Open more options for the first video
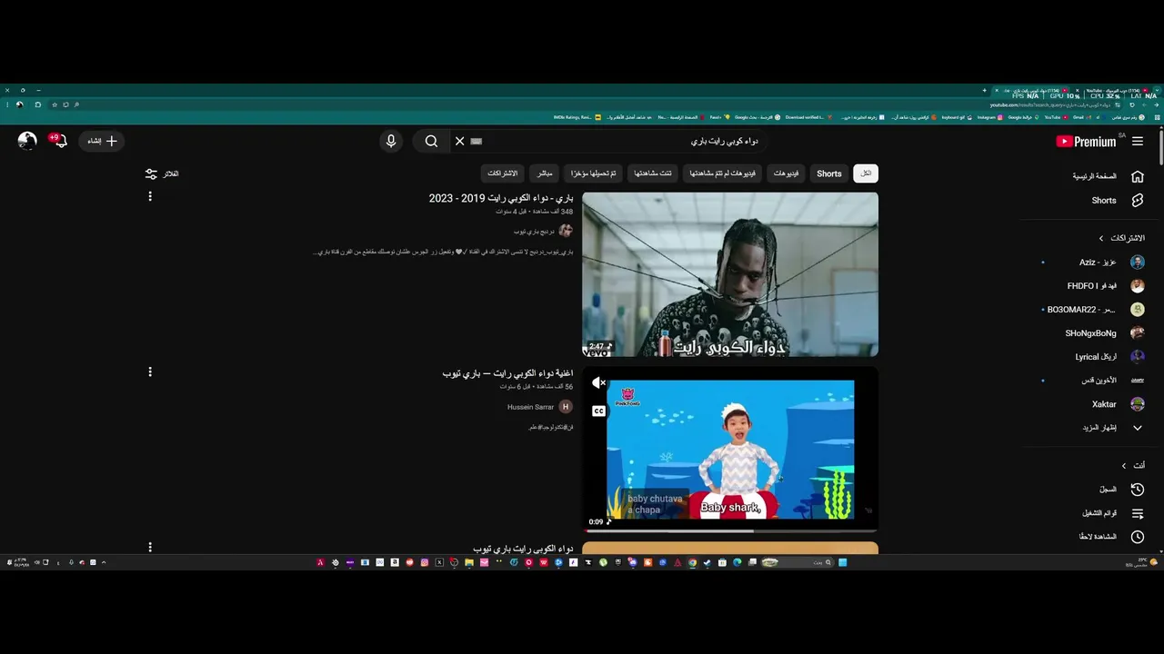The image size is (1164, 654). pos(150,196)
